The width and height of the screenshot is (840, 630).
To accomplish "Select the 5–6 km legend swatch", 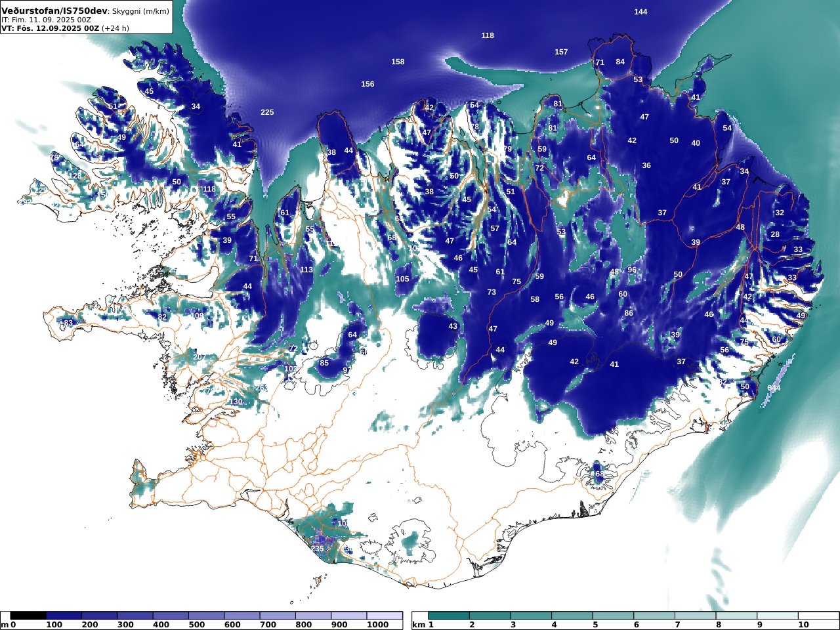I will [x=614, y=616].
